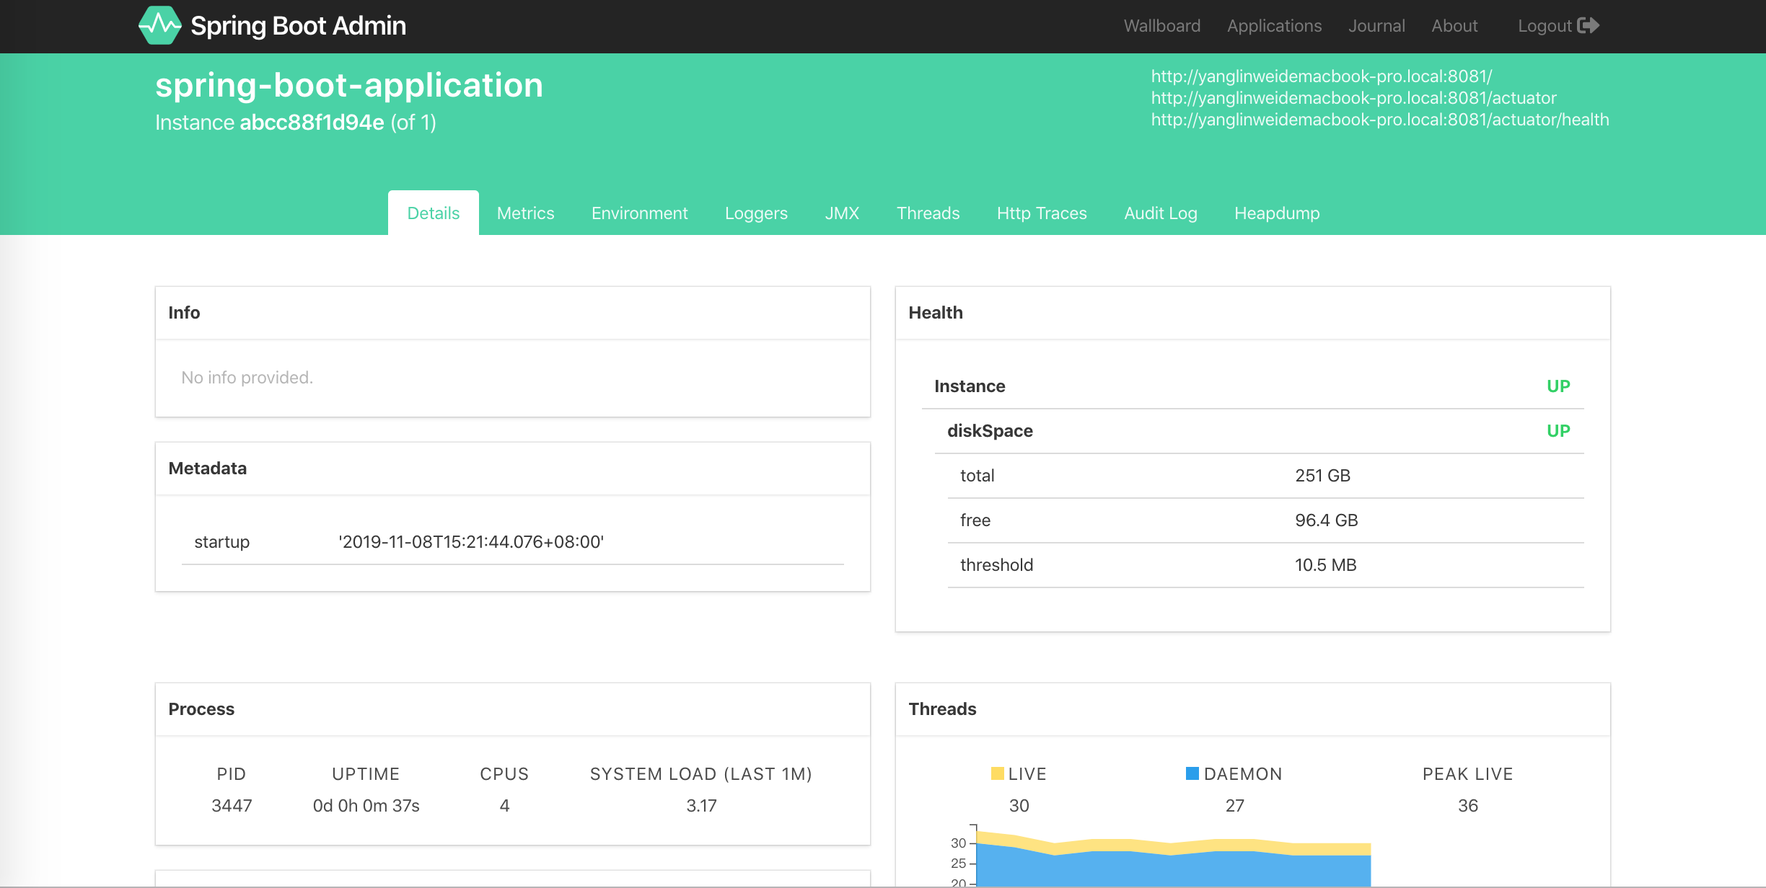The image size is (1766, 888).
Task: Click the SYSTEM LOAD (LAST 1M) label
Action: (x=701, y=773)
